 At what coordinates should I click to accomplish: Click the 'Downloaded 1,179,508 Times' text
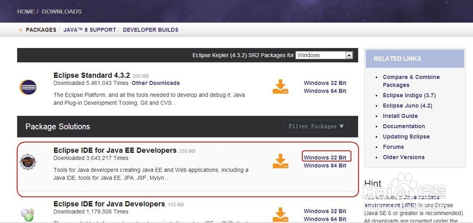(x=91, y=212)
